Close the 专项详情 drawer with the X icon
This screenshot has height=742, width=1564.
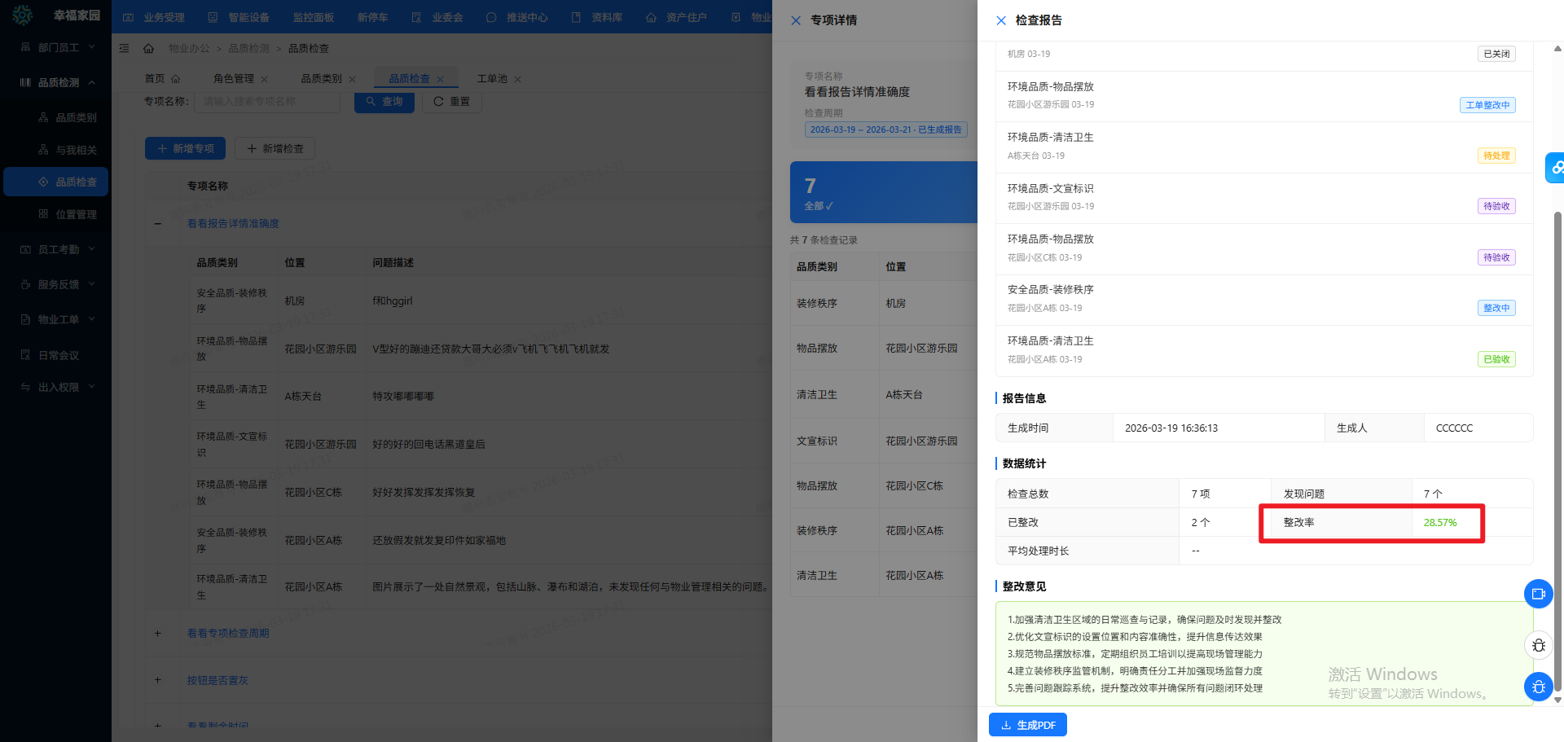(796, 20)
